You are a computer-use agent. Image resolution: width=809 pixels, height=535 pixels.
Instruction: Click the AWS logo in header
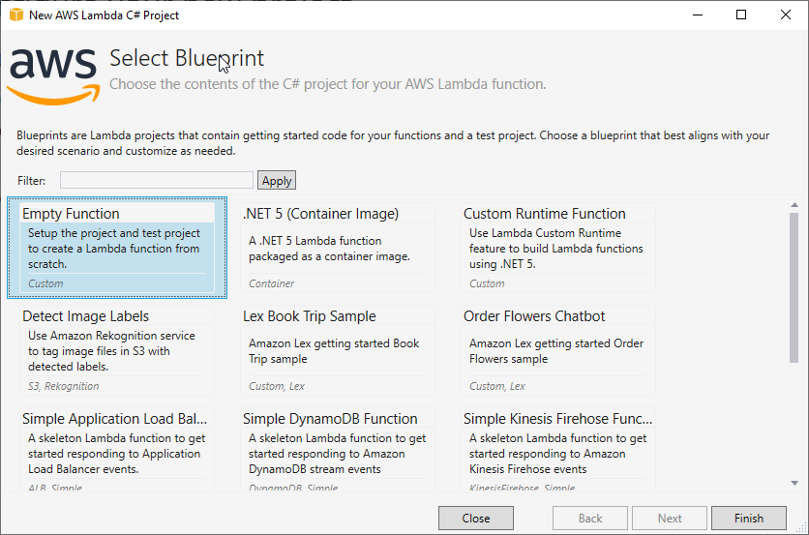(x=53, y=76)
